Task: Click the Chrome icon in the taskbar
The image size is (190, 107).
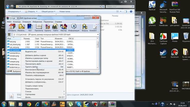Action: tap(29, 104)
